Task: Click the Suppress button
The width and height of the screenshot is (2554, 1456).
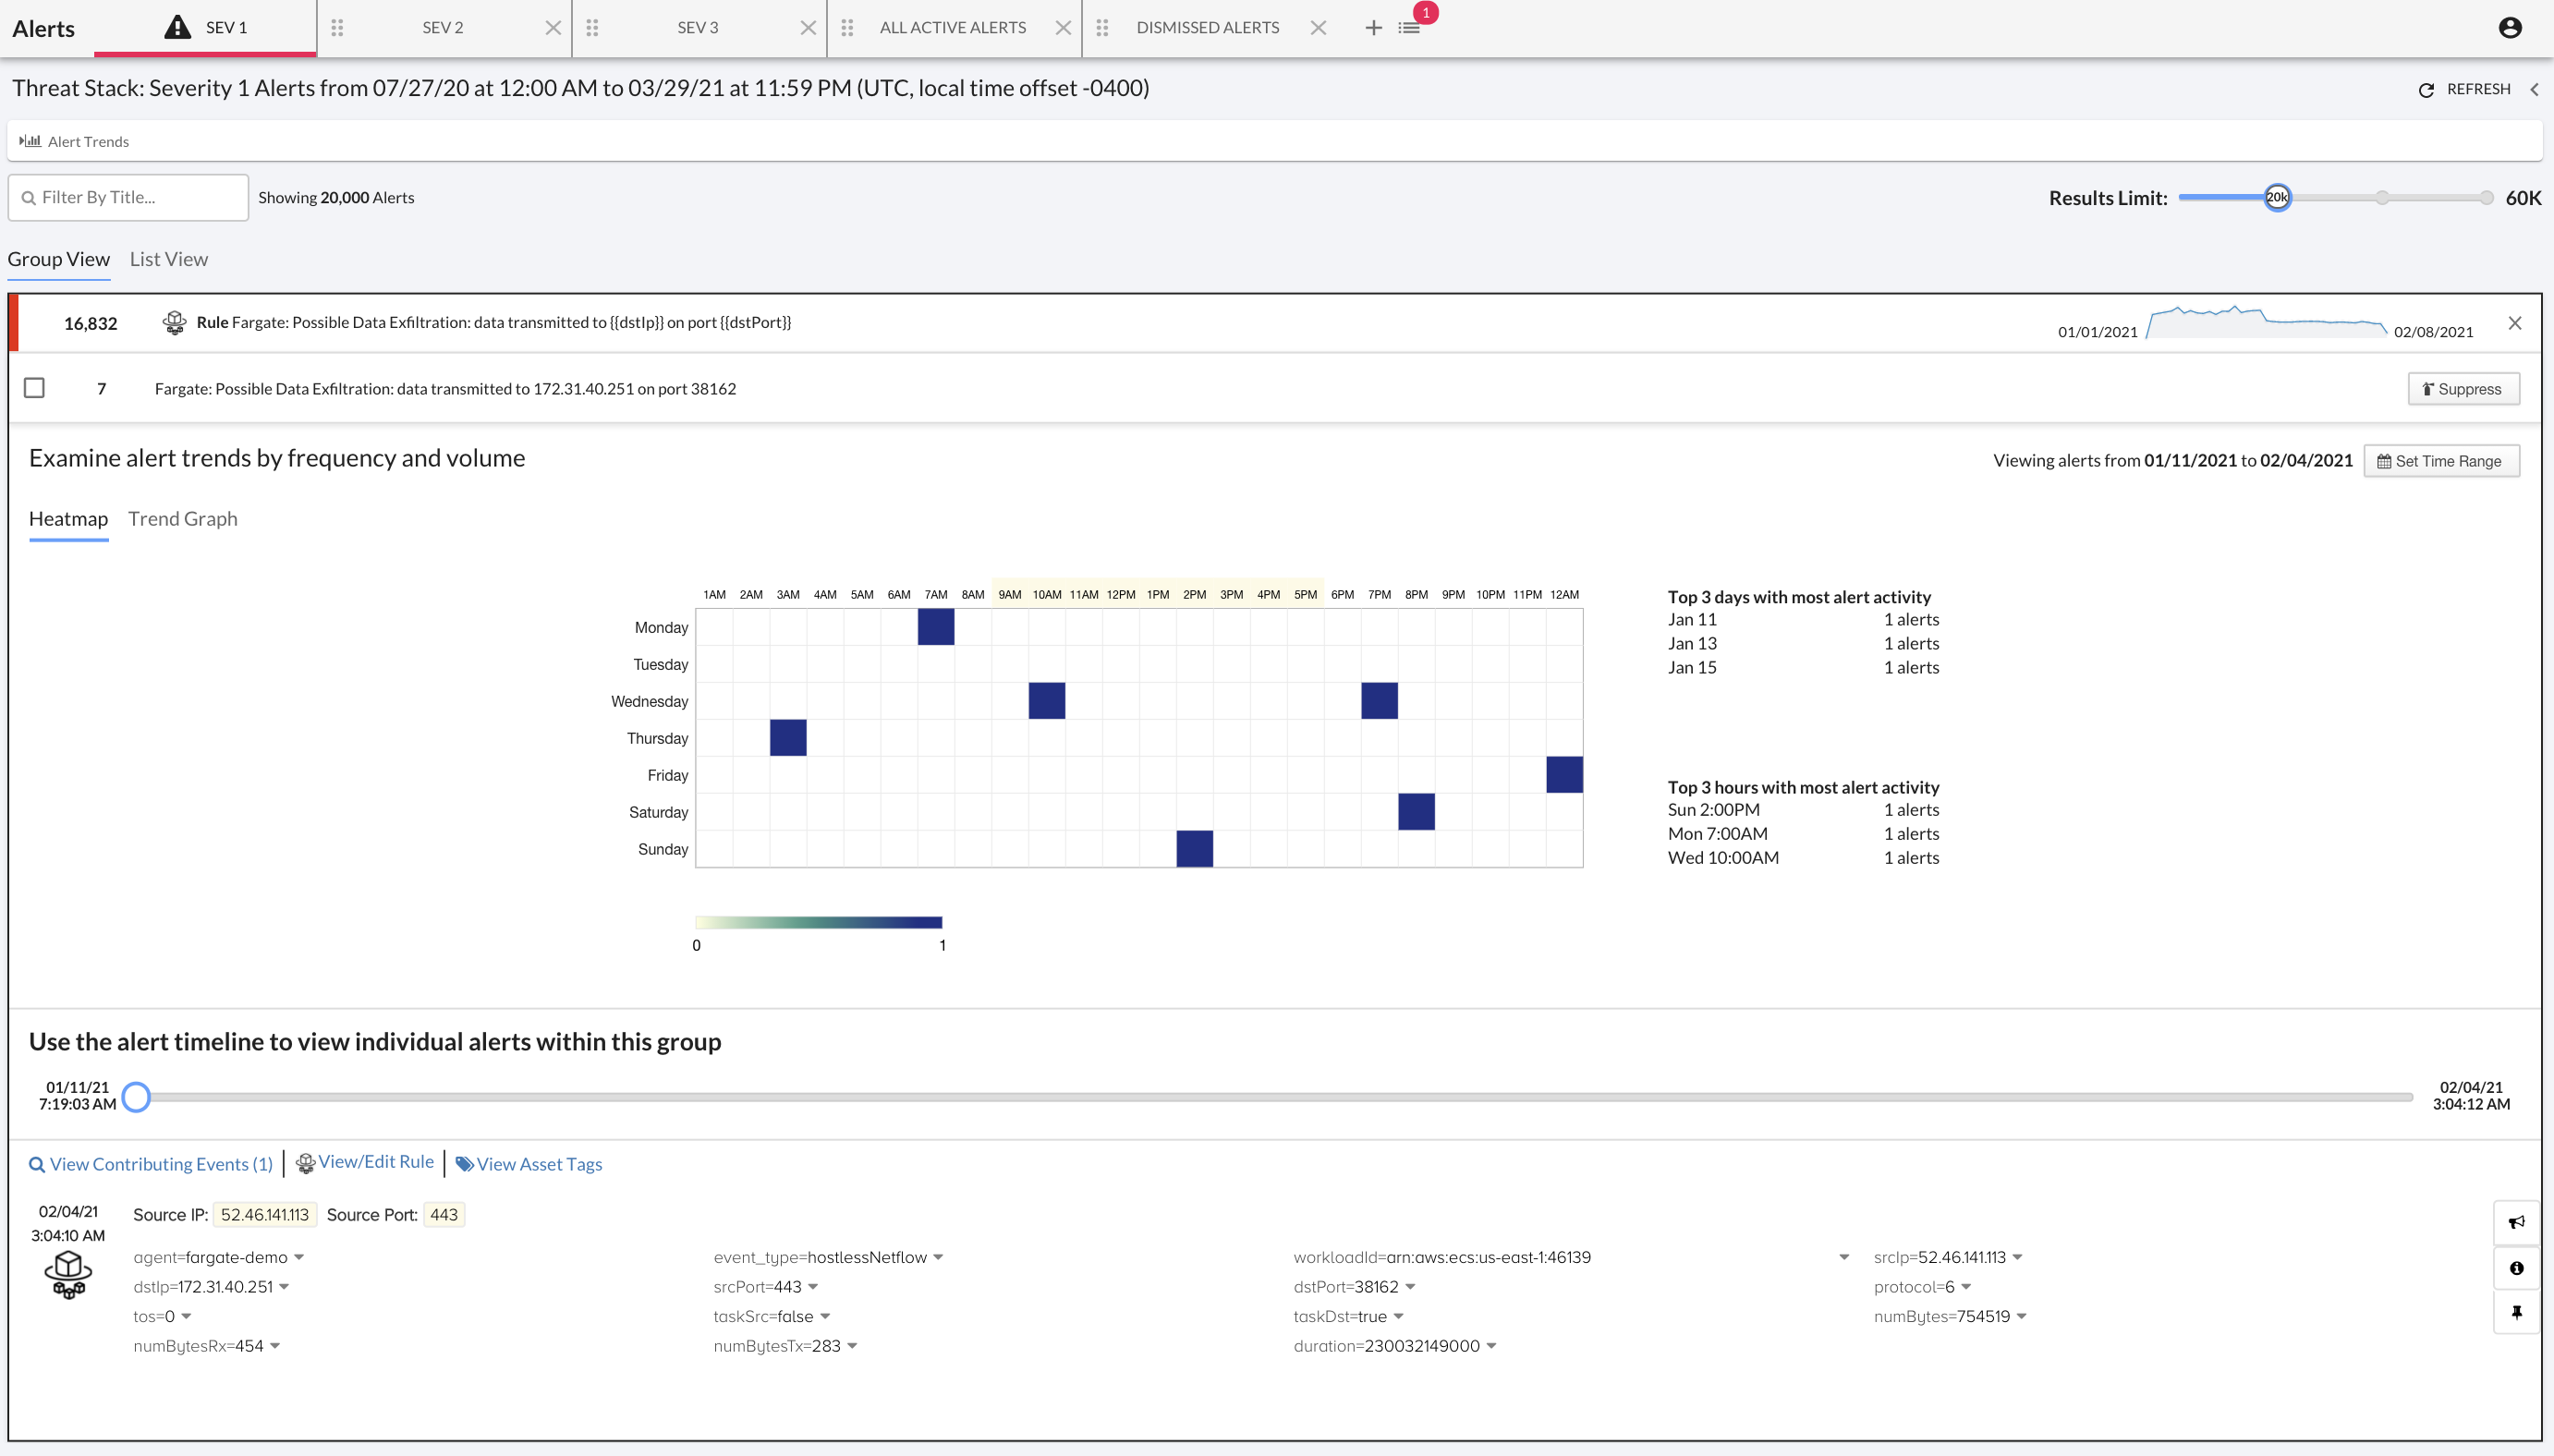Action: tap(2463, 389)
